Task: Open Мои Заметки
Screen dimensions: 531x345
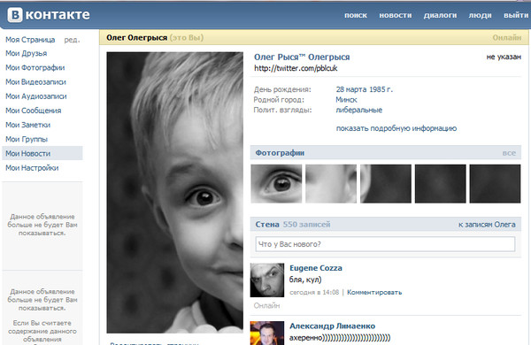Action: [27, 125]
